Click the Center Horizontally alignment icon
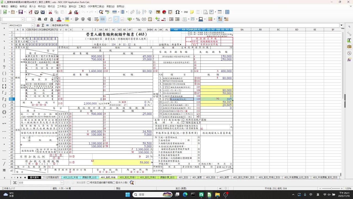 coord(83,19)
